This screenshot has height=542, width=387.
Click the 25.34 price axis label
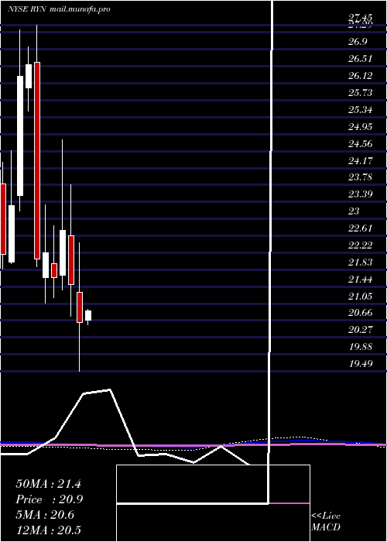(360, 110)
